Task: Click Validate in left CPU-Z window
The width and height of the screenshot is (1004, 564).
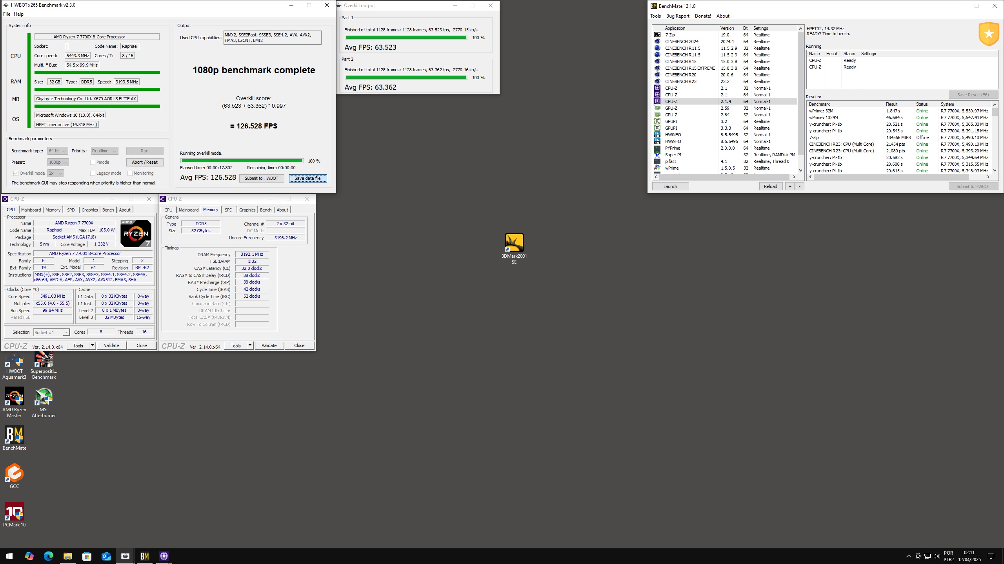Action: pos(111,345)
